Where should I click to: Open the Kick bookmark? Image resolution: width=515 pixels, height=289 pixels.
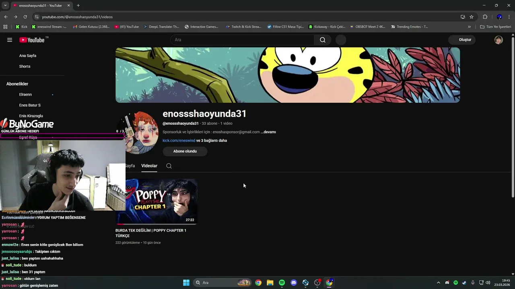pyautogui.click(x=22, y=27)
